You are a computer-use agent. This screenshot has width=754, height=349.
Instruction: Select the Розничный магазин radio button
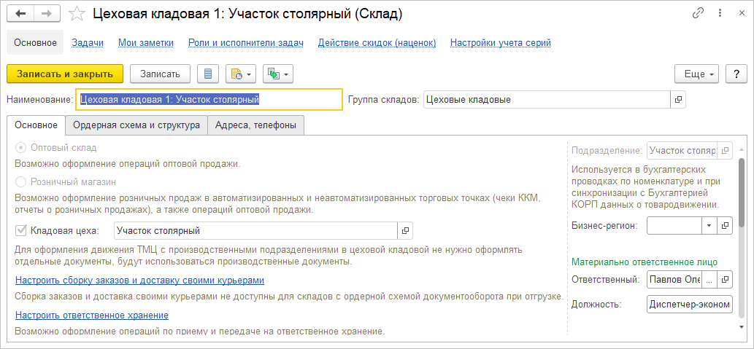click(21, 181)
